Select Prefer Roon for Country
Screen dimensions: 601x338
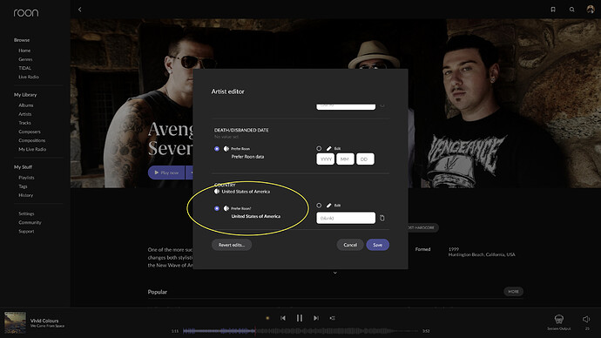pos(217,208)
